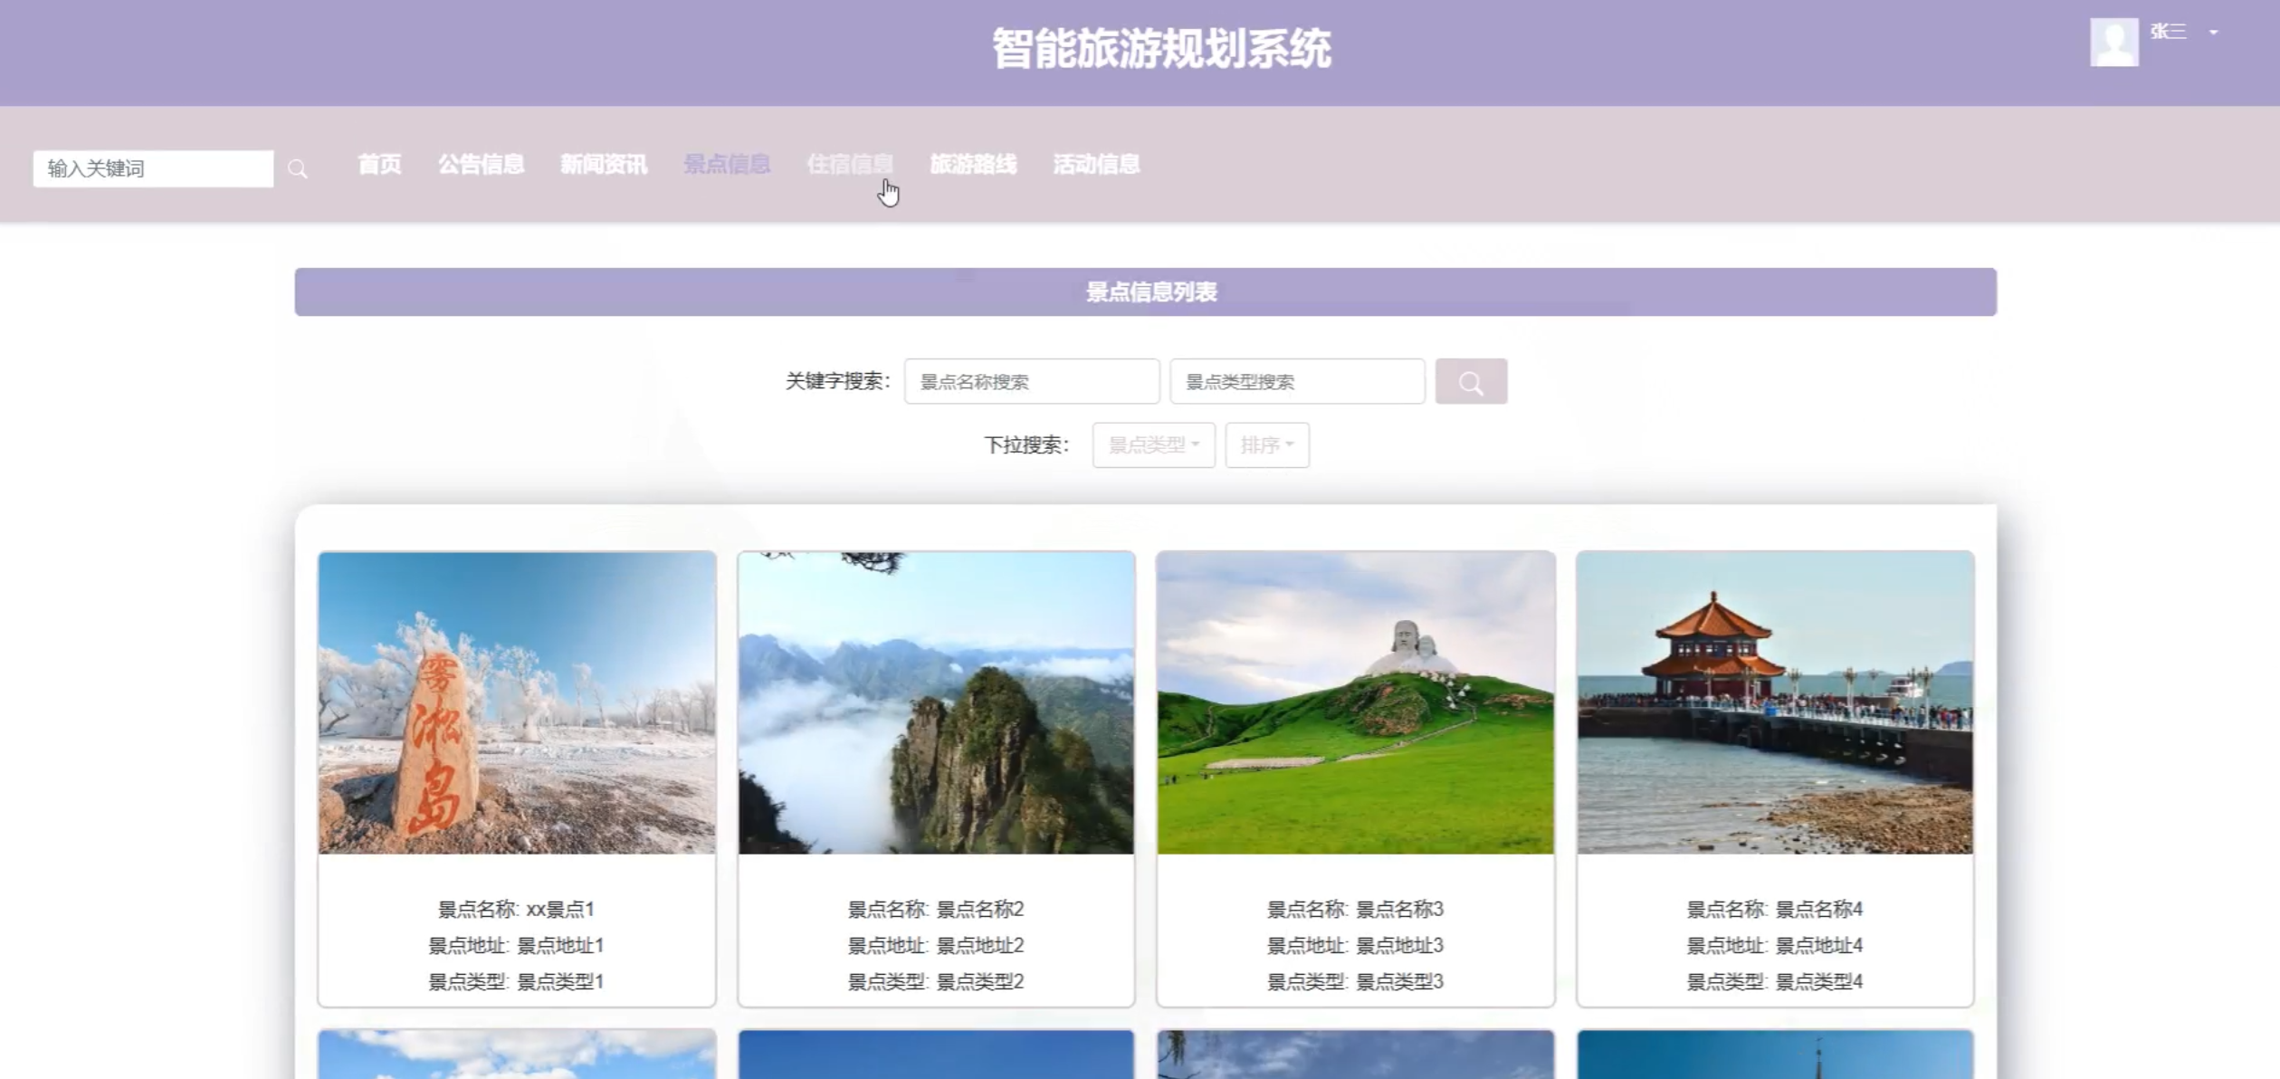
Task: Switch to the 新闻资讯 page
Action: click(x=603, y=165)
